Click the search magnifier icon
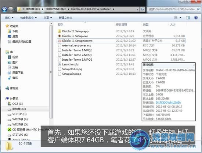The image size is (202, 153). (x=198, y=9)
